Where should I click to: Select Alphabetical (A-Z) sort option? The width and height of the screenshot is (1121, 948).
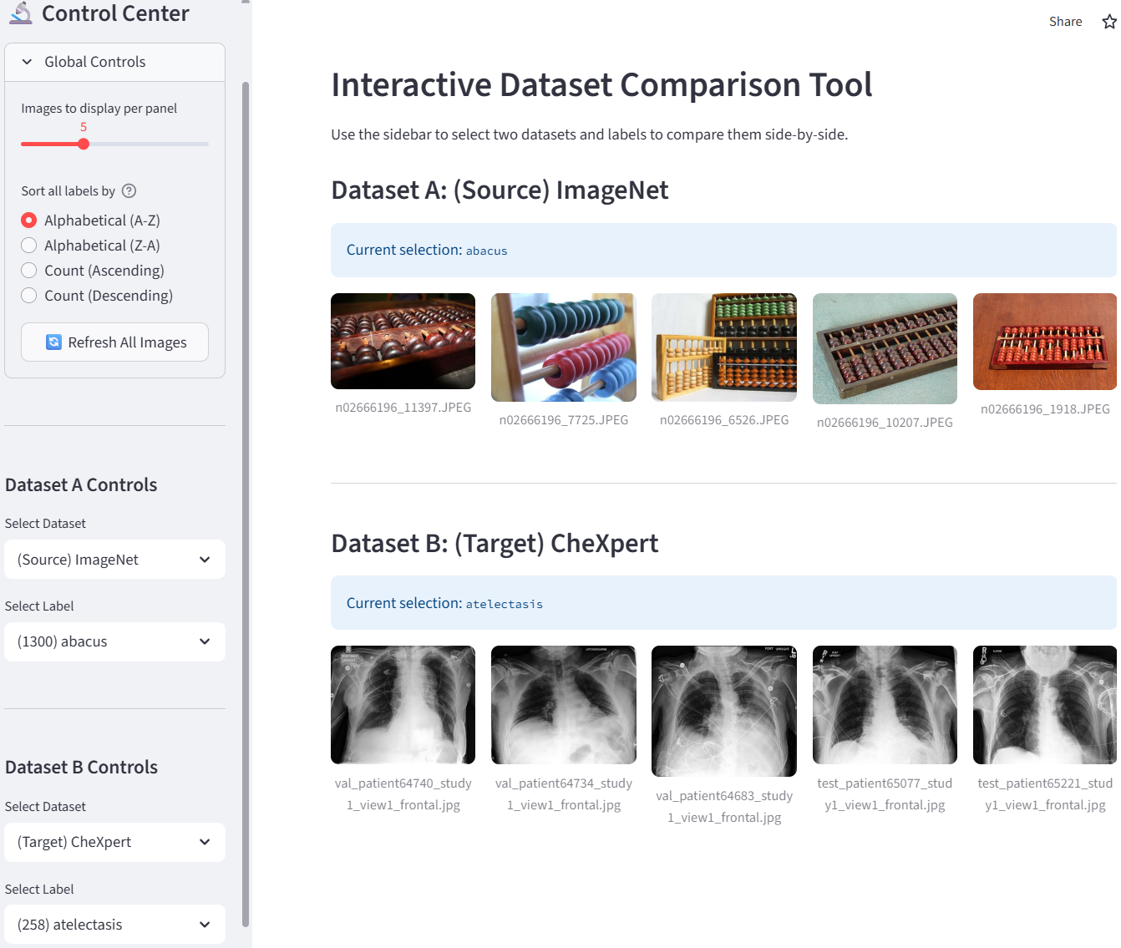[90, 220]
